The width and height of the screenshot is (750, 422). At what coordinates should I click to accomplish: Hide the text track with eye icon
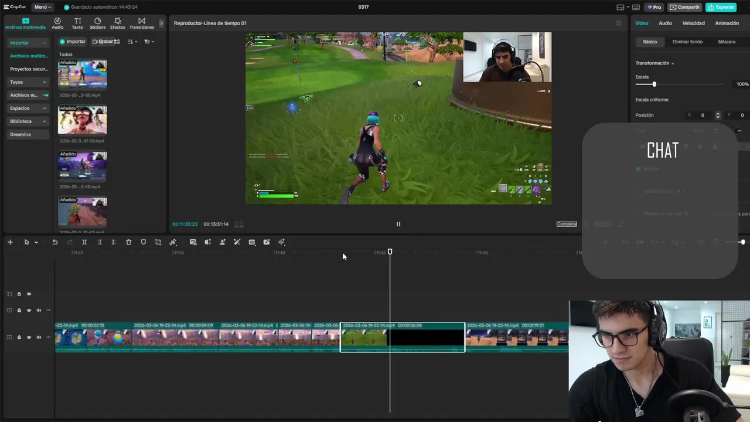[x=29, y=294]
